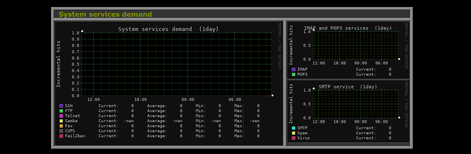
Task: Click the 'System services demand (1day)' graph title
Action: pyautogui.click(x=168, y=29)
